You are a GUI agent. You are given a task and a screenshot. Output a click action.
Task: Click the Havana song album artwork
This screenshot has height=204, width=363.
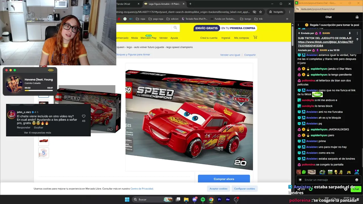click(14, 84)
